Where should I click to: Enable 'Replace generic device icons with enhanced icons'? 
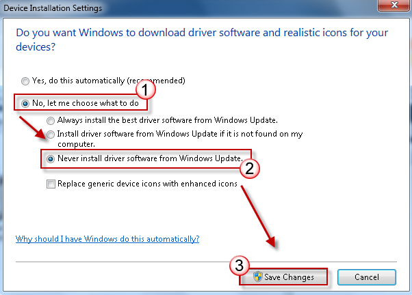tap(51, 184)
